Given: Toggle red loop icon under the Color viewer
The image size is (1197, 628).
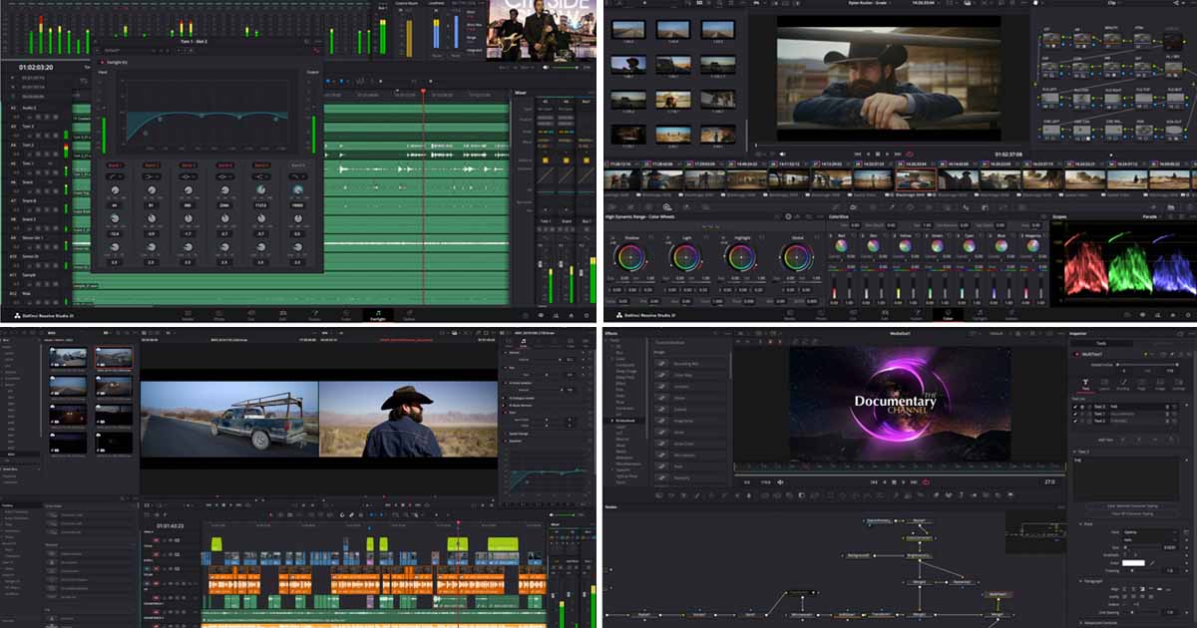Looking at the screenshot, I should [x=909, y=155].
